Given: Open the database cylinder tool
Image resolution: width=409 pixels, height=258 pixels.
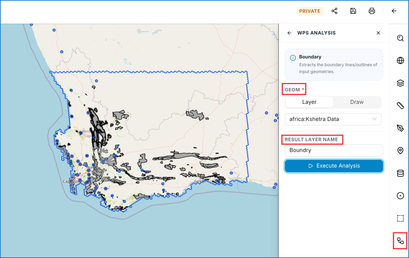Looking at the screenshot, I should pyautogui.click(x=400, y=173).
